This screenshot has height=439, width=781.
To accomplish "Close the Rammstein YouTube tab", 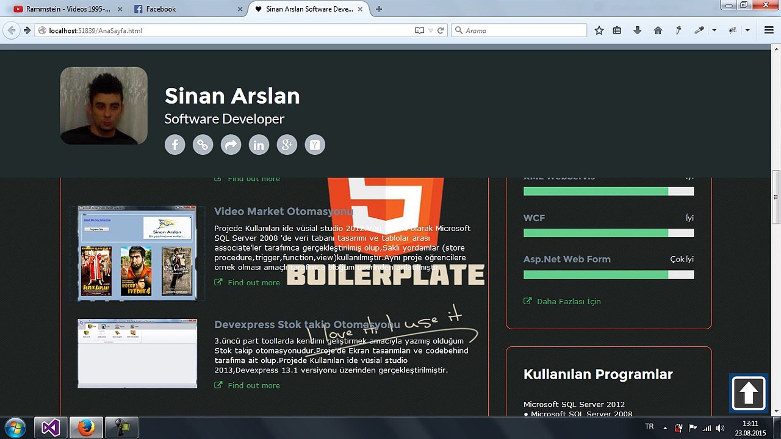I will (x=119, y=9).
